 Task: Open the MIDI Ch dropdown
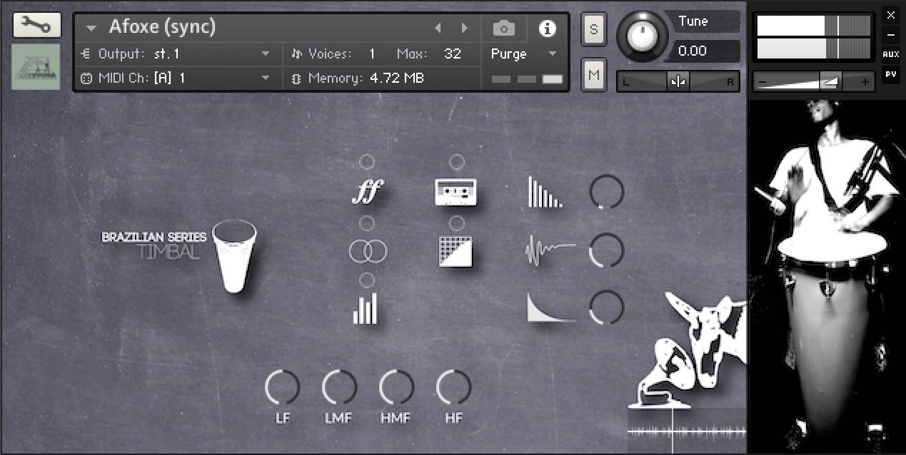176,78
